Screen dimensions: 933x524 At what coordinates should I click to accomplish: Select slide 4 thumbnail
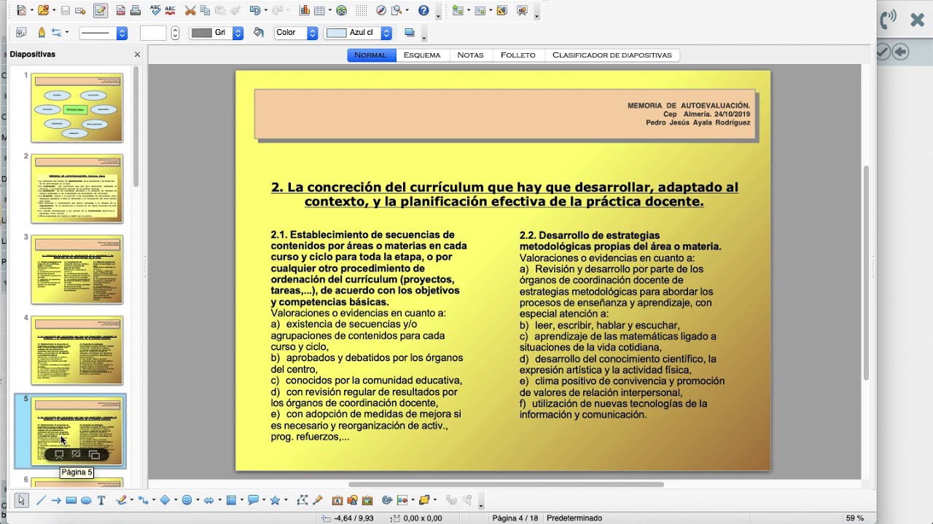[77, 350]
